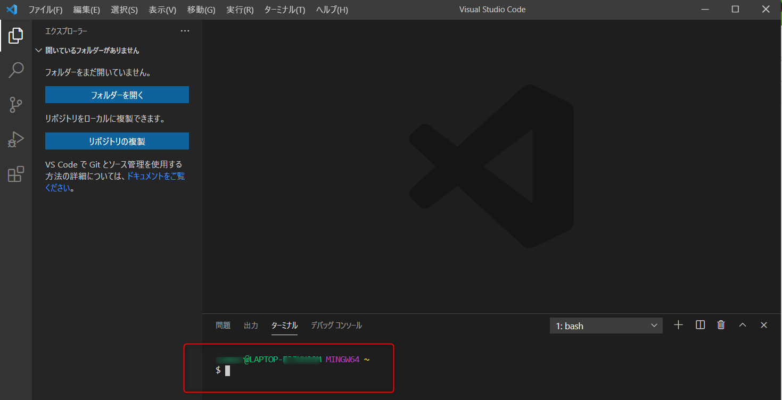The width and height of the screenshot is (782, 400).
Task: Open the Source Control view icon
Action: 16,105
